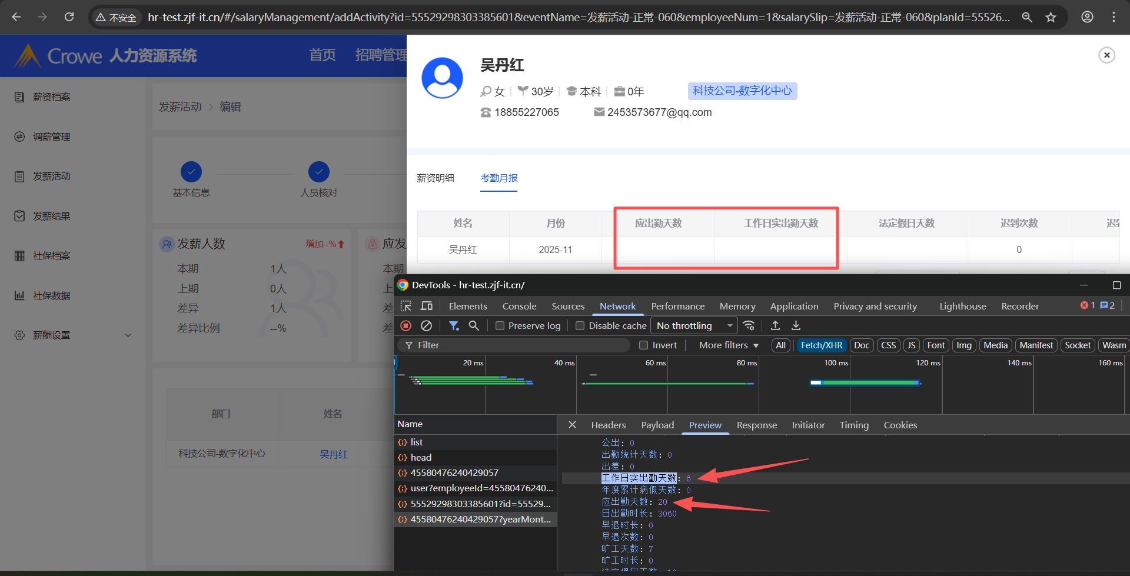Click the Filter text input field
Viewport: 1130px width, 576px height.
coord(518,345)
